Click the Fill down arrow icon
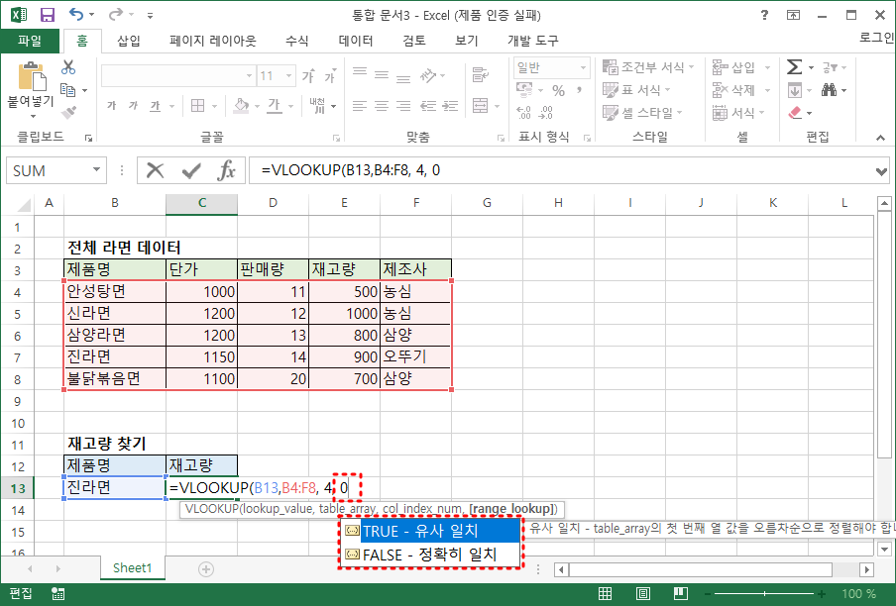This screenshot has width=896, height=606. [x=794, y=90]
